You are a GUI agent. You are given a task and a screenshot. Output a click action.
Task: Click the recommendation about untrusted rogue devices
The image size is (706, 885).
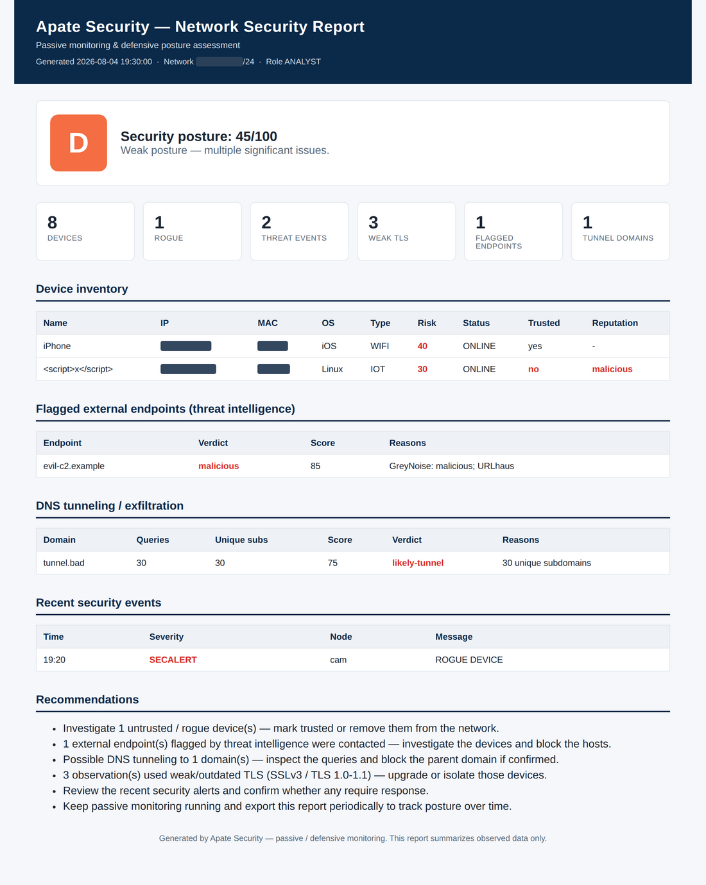[281, 728]
